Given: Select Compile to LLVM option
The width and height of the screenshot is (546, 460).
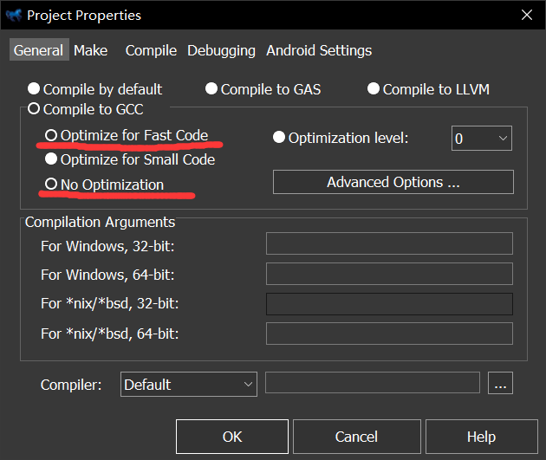Looking at the screenshot, I should click(x=428, y=89).
